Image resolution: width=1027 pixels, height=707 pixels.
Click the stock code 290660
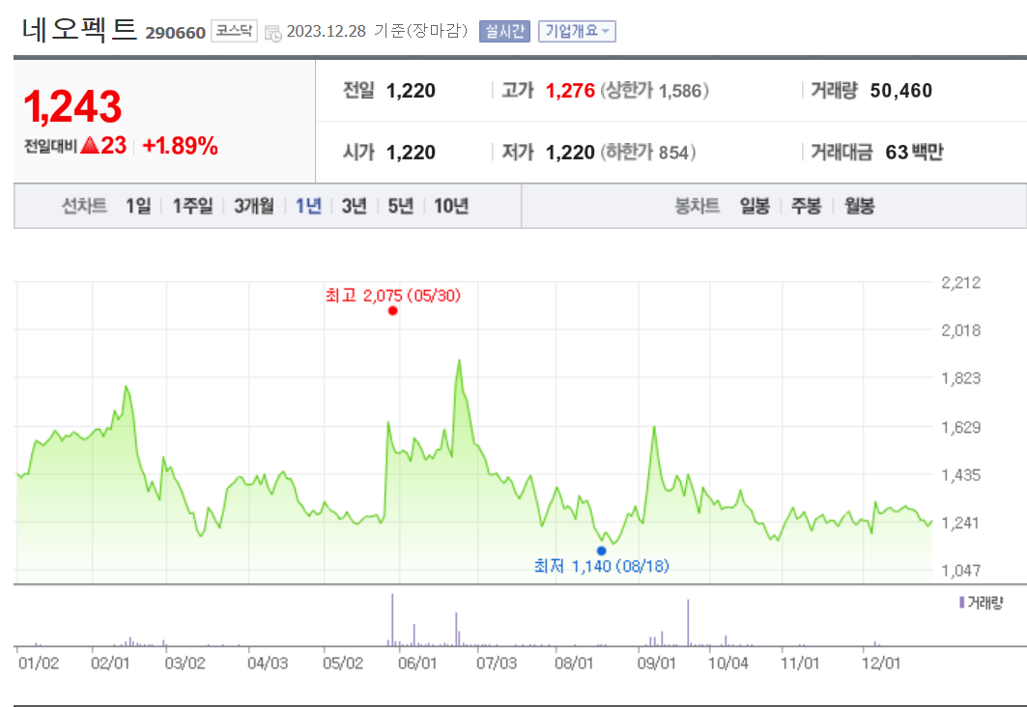point(176,33)
